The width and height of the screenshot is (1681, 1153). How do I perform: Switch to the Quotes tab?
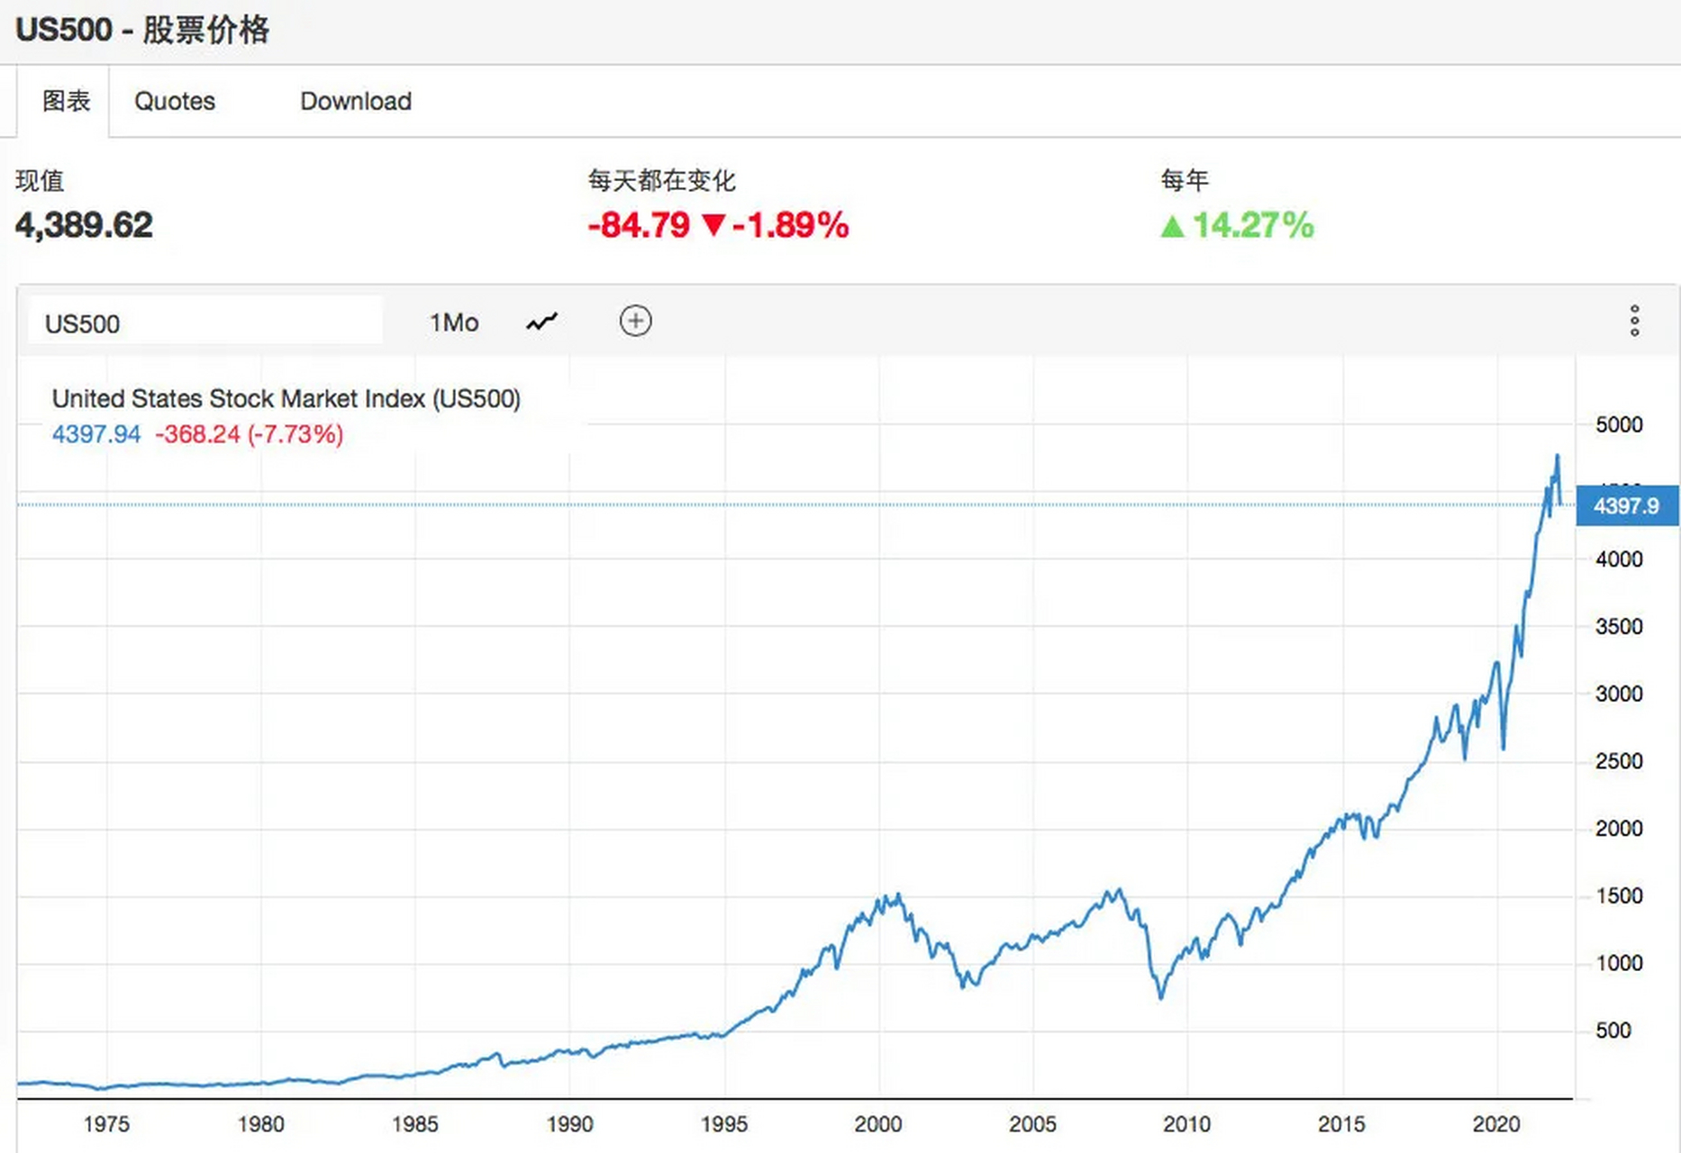point(175,101)
